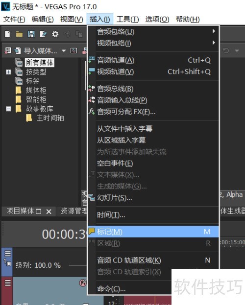Open the 选项 menu
The image size is (245, 305).
tap(157, 19)
